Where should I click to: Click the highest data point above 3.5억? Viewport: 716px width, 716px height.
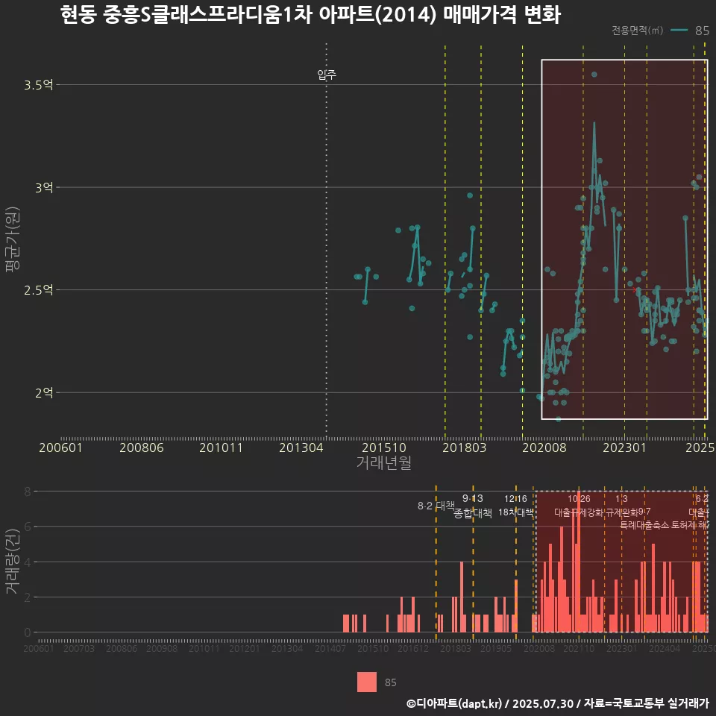(594, 75)
